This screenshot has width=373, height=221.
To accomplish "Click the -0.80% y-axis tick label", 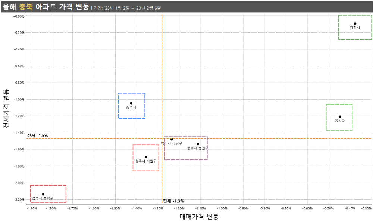I will click(x=19, y=83).
